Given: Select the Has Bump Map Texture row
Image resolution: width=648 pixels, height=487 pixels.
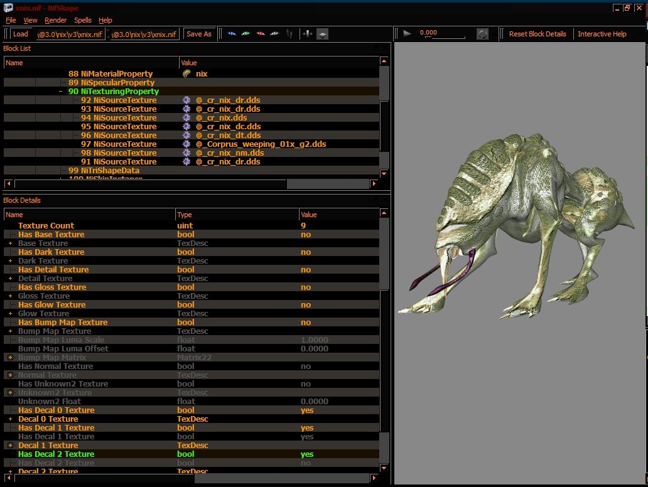Looking at the screenshot, I should click(192, 322).
